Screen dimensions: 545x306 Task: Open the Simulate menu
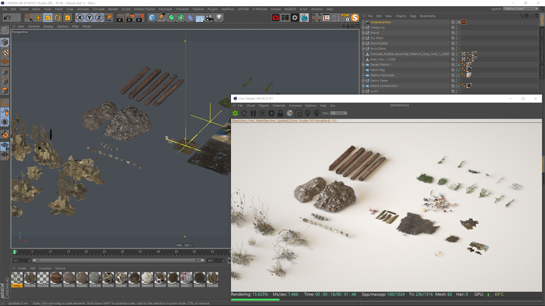(98, 9)
